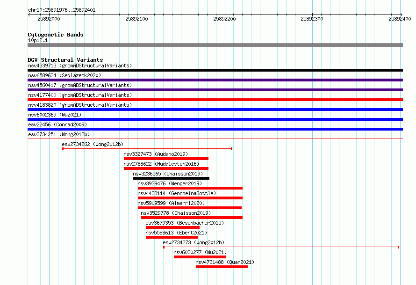Open variant nsv4731488 (Quan2021) label

tap(225, 262)
